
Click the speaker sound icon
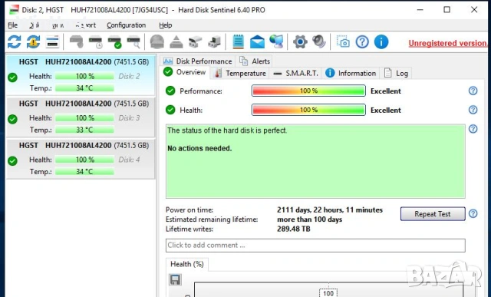pyautogui.click(x=319, y=41)
